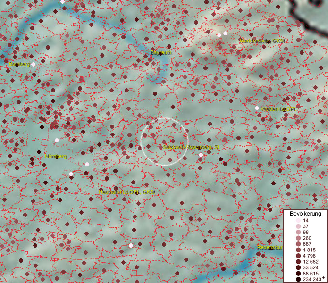Select the legend swatch for 14

click(x=298, y=220)
